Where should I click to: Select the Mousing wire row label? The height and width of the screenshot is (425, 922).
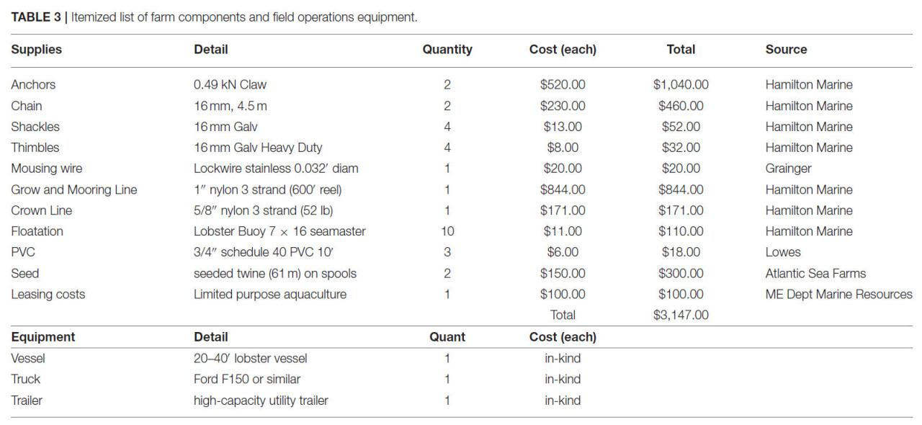[x=47, y=169]
